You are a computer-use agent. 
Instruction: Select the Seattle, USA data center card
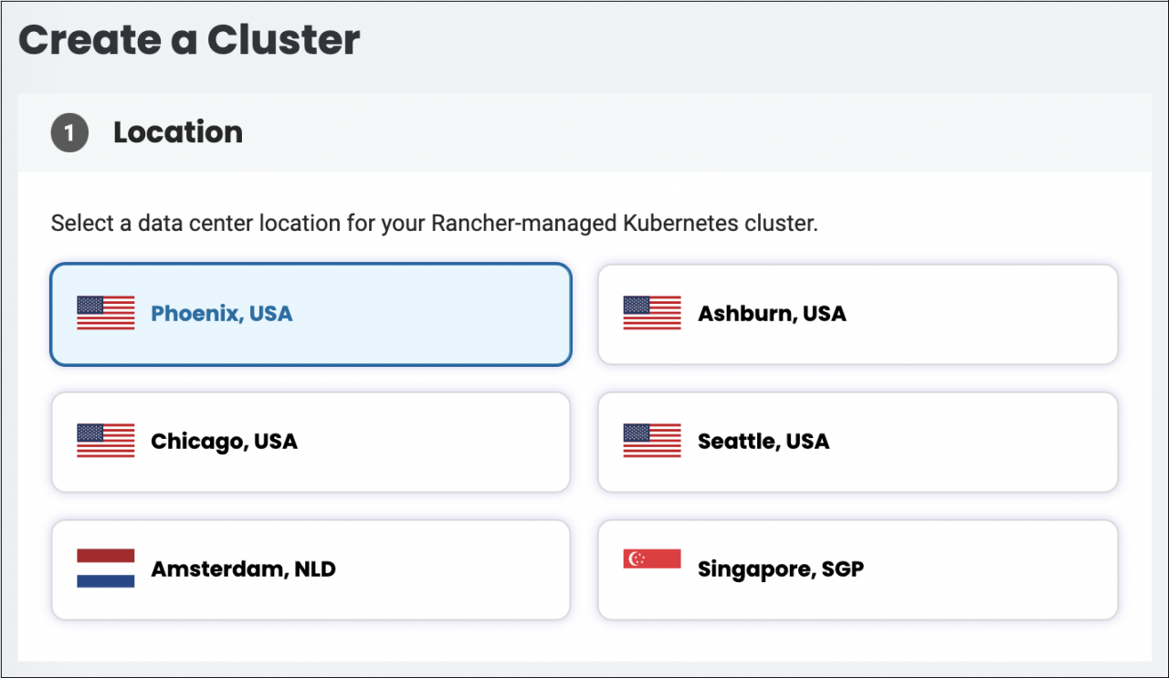click(x=858, y=442)
